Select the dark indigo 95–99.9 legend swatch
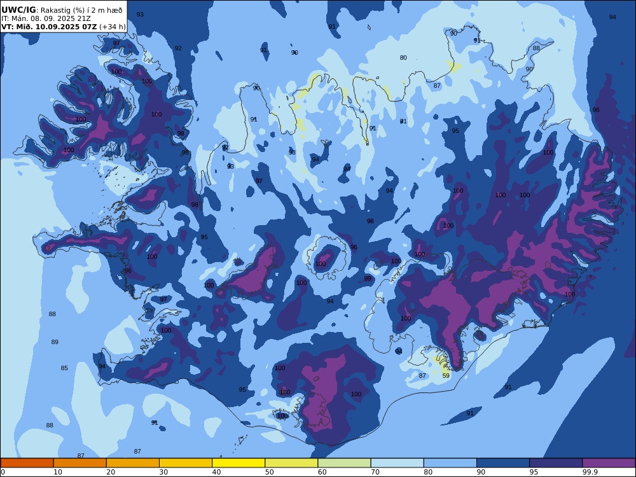The width and height of the screenshot is (636, 477). click(556, 463)
